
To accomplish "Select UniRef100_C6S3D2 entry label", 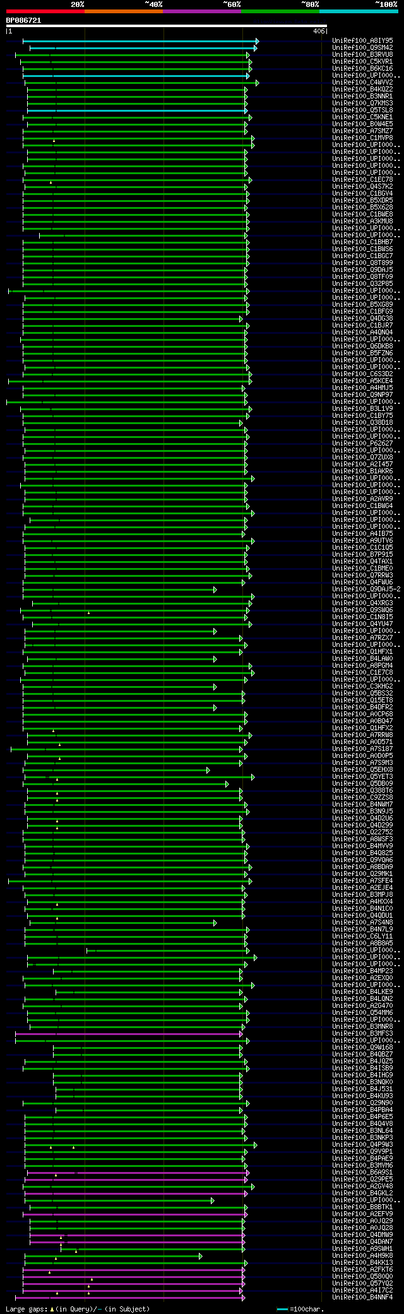I will (362, 374).
